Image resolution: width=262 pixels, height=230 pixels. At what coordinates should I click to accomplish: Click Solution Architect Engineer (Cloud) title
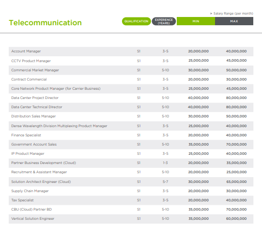tap(41, 181)
